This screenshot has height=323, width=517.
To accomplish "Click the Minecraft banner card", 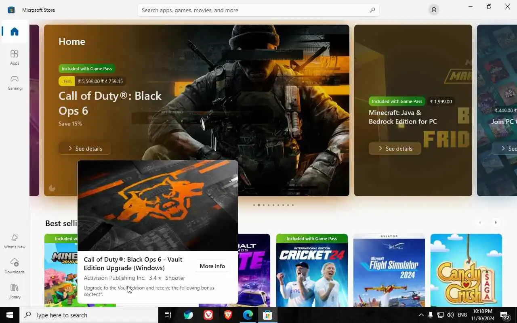I will (413, 110).
